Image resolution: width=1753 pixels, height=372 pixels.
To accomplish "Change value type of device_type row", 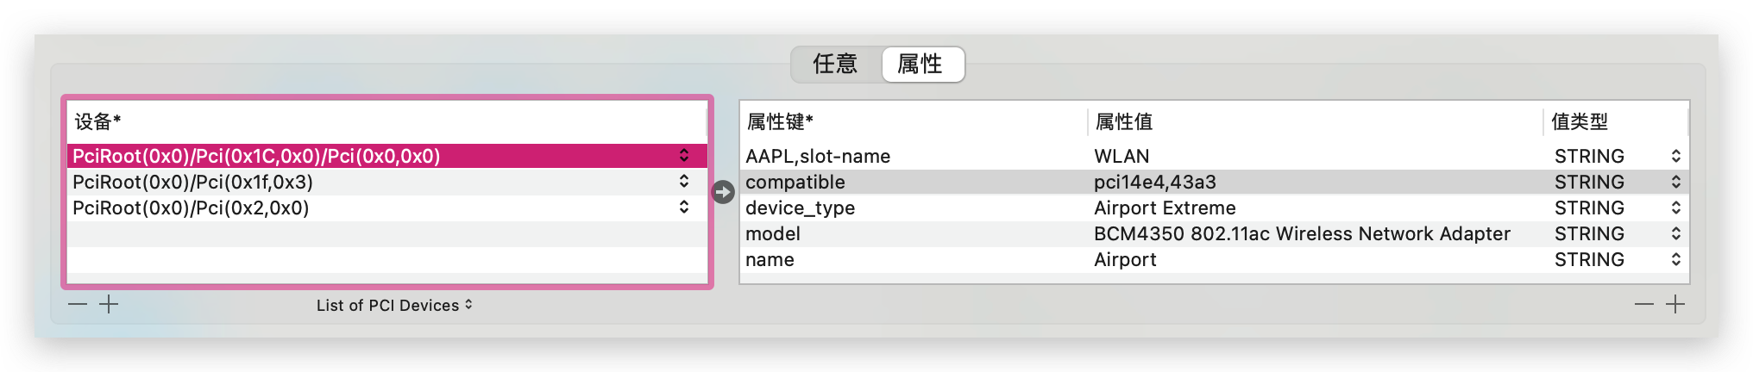I will (1618, 208).
